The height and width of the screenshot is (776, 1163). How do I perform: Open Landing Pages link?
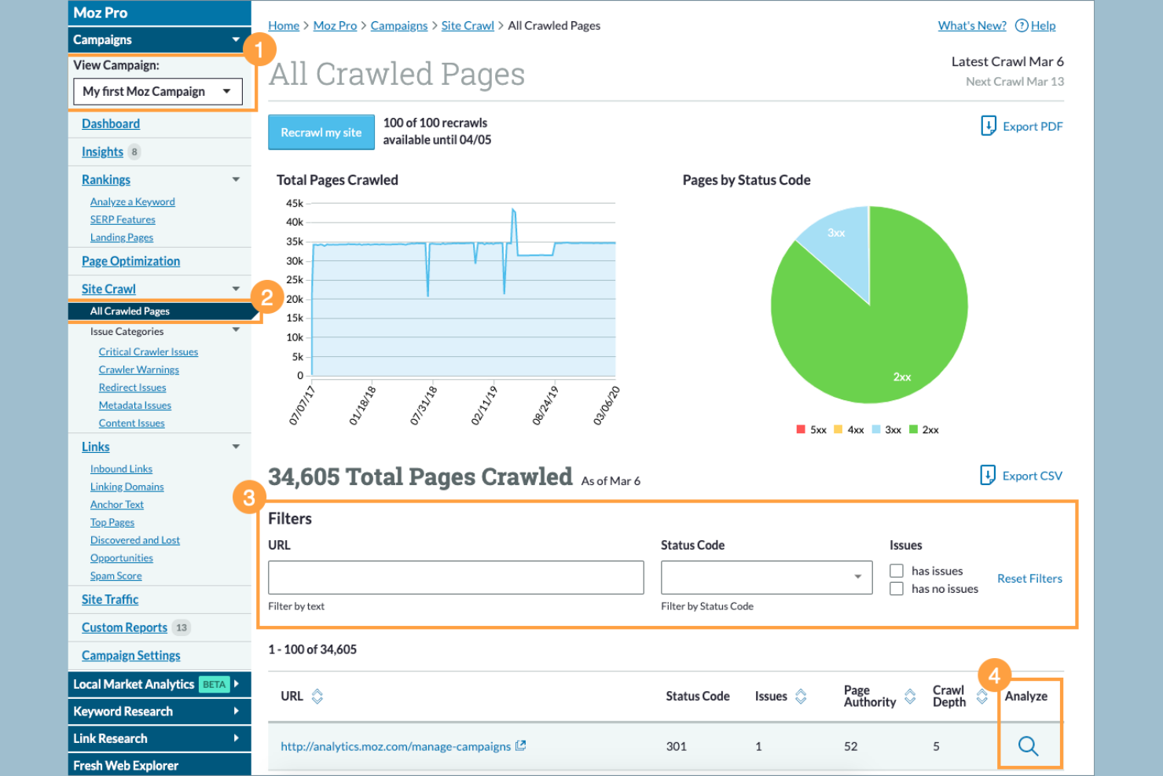(122, 237)
